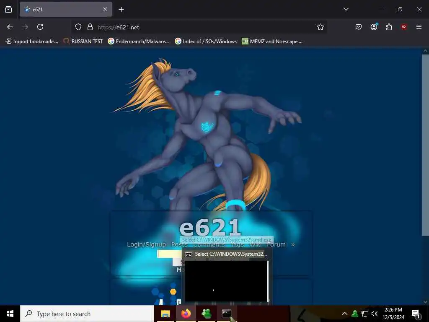Click the green user tray icon

[355, 314]
